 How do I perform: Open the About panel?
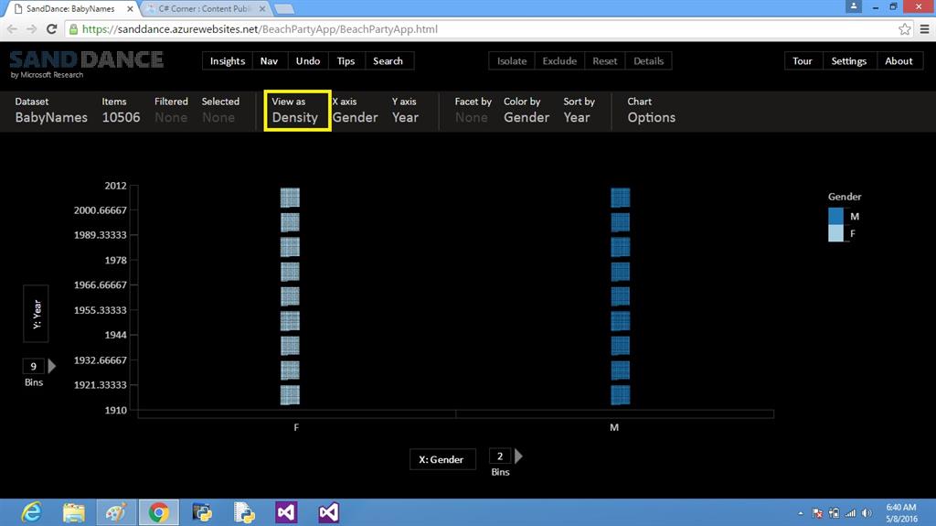click(x=899, y=61)
